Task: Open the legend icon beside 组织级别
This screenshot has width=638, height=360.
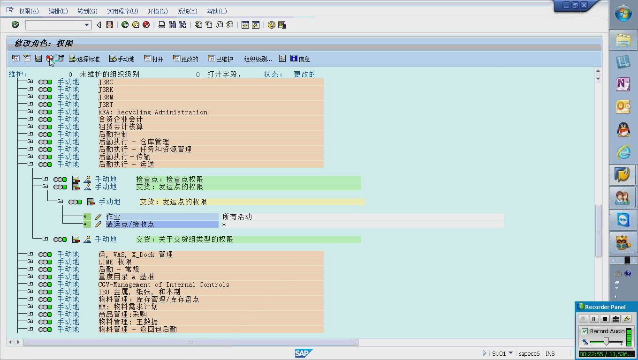Action: (x=282, y=59)
